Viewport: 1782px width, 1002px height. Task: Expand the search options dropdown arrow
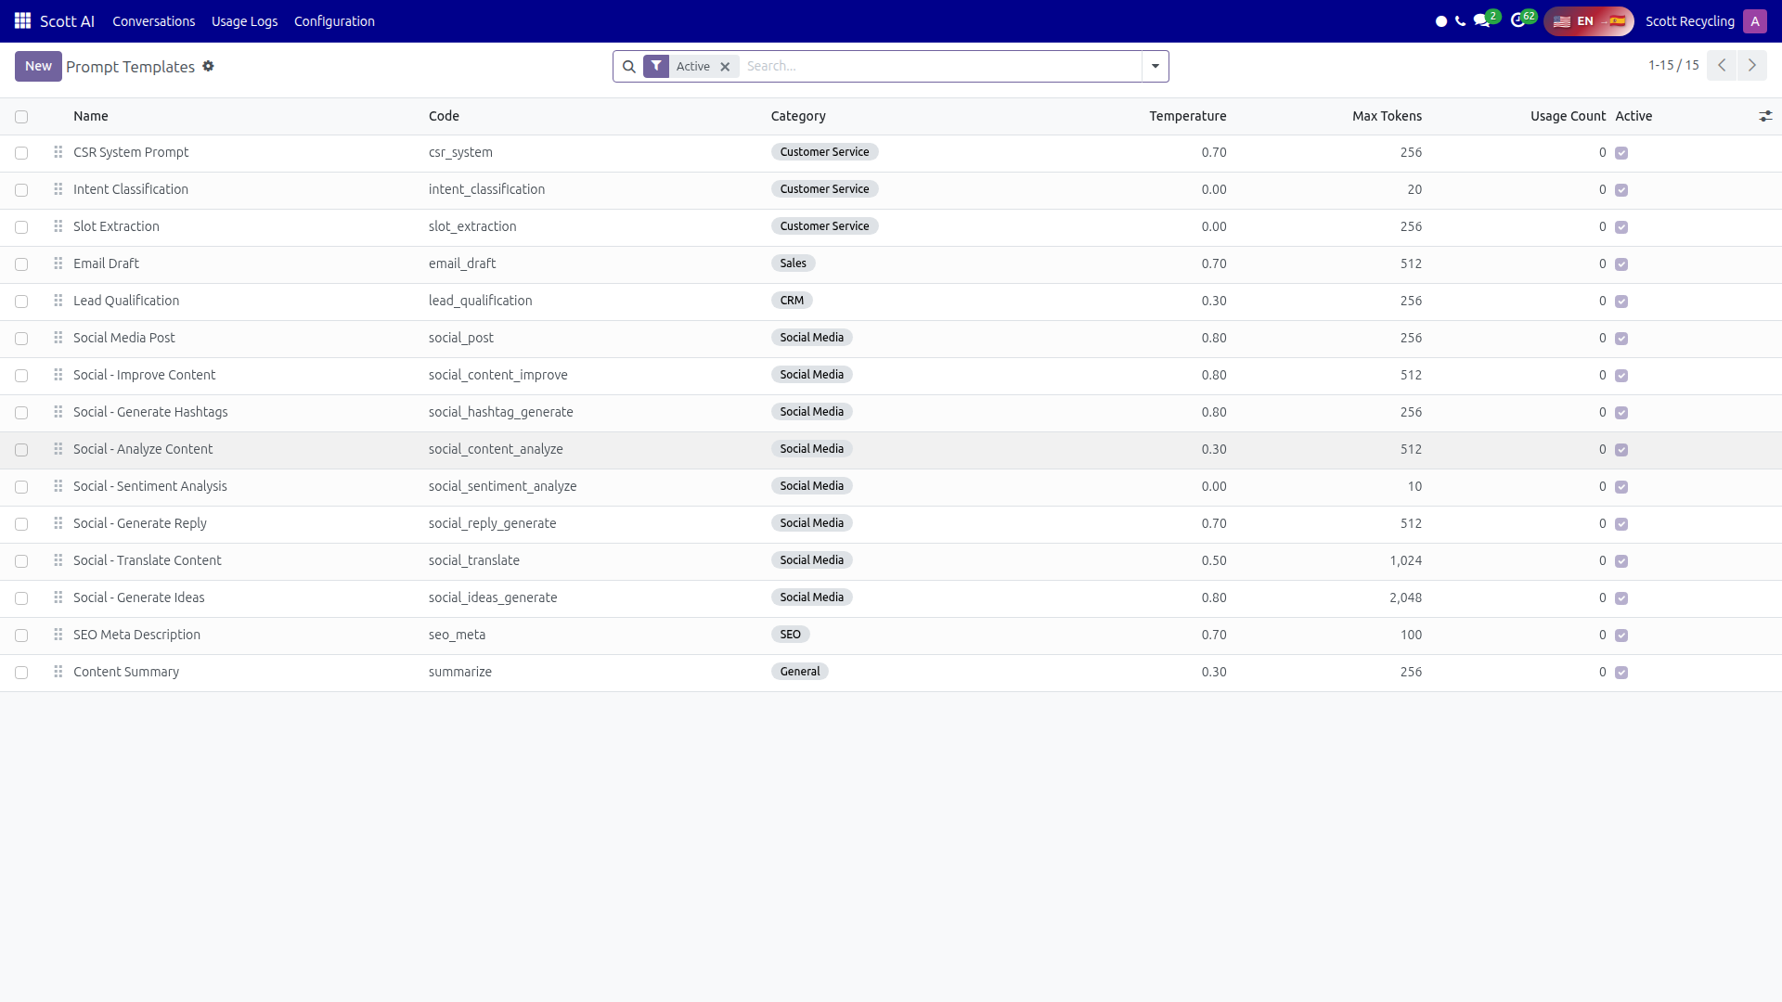click(1156, 67)
